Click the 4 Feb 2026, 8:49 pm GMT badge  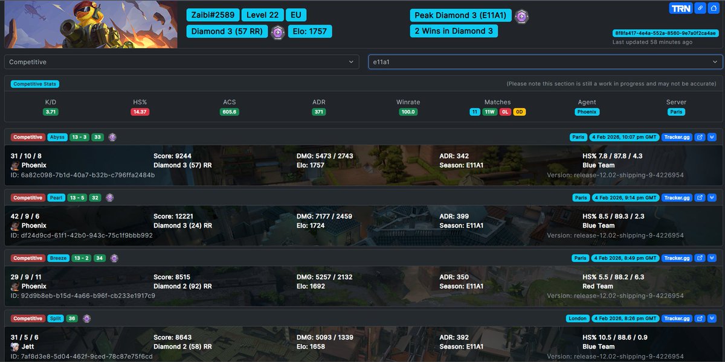625,258
